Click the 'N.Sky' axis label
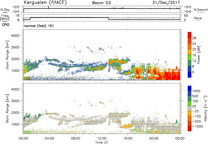 [x=5, y=10]
